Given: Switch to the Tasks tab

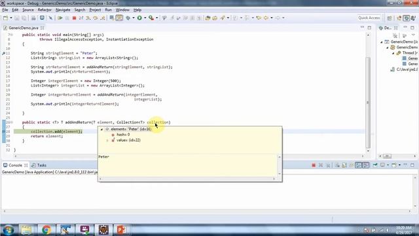Looking at the screenshot, I should (x=39, y=165).
